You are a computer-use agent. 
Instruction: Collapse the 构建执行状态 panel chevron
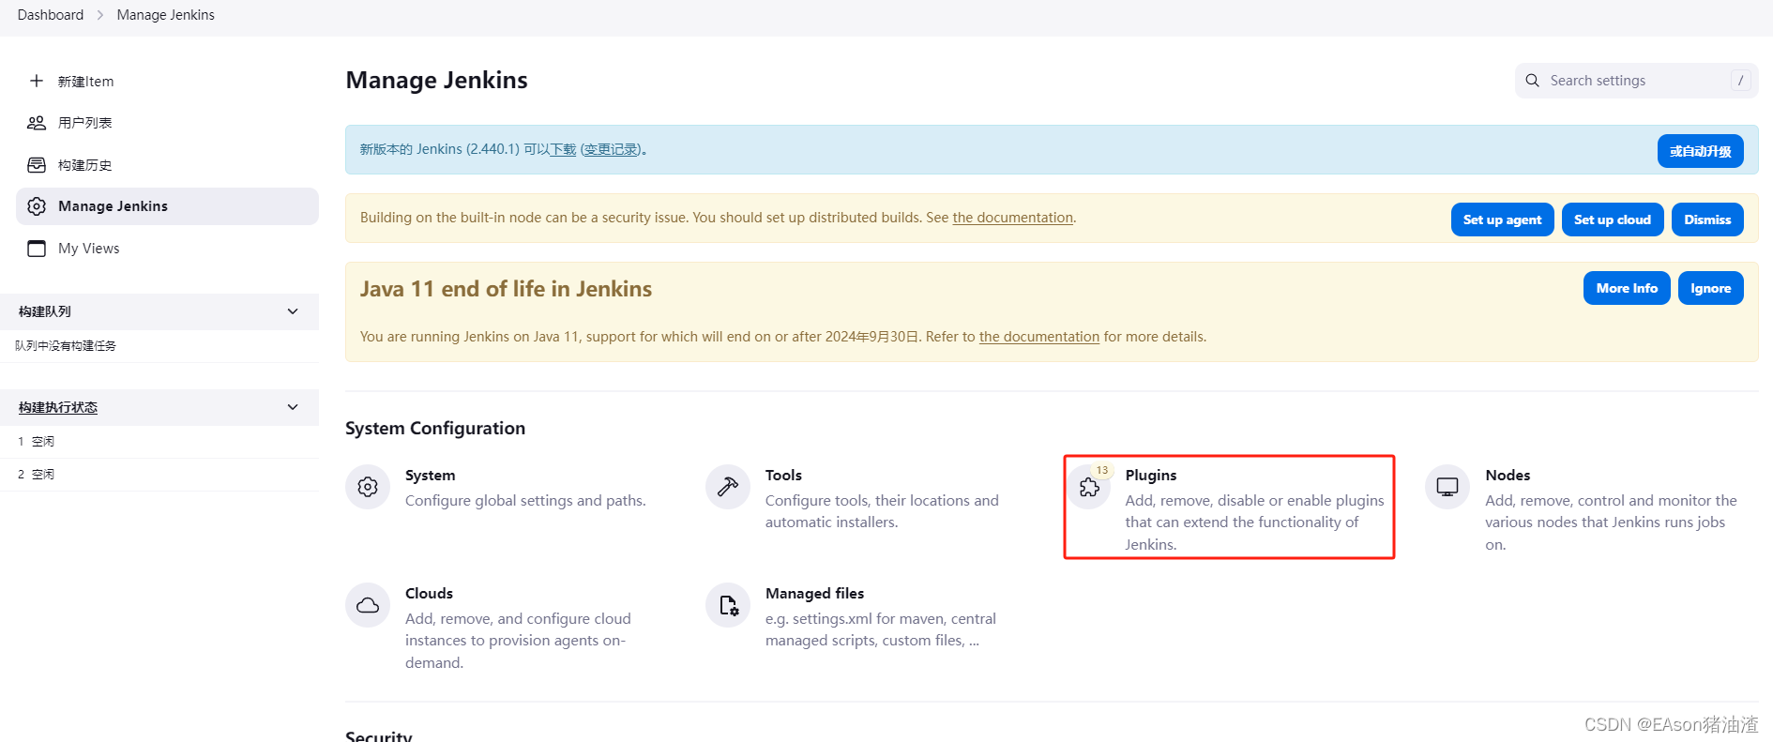coord(293,407)
